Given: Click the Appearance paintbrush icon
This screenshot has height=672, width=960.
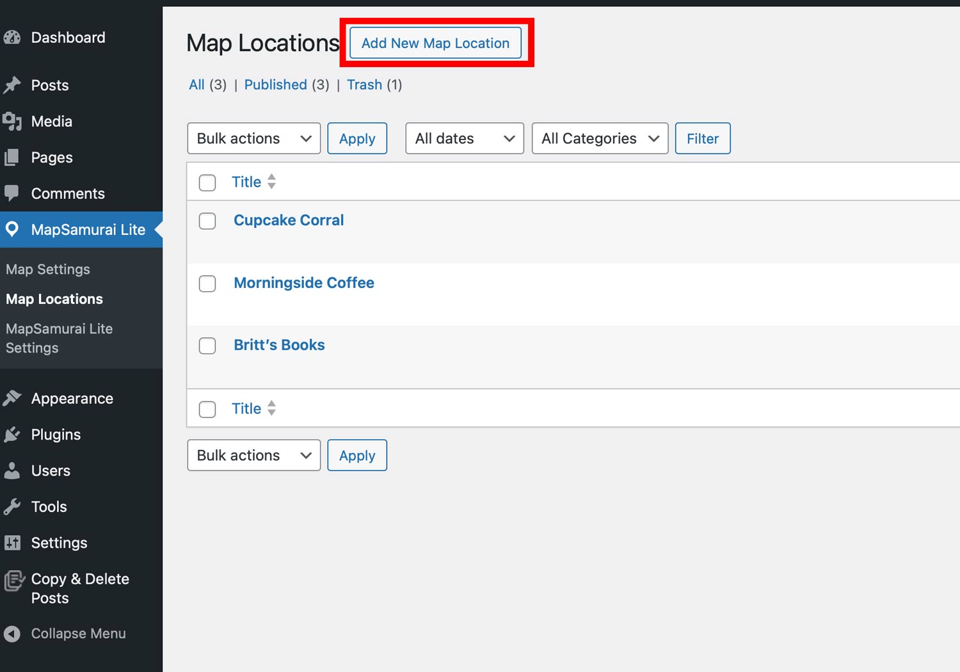Looking at the screenshot, I should point(12,398).
